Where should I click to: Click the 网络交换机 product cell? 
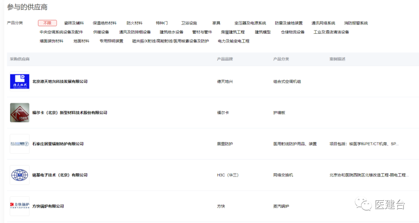click(283, 175)
